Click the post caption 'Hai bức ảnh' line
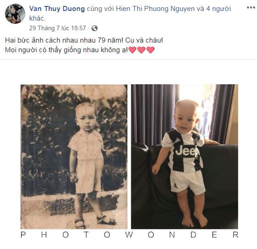 (x=84, y=40)
